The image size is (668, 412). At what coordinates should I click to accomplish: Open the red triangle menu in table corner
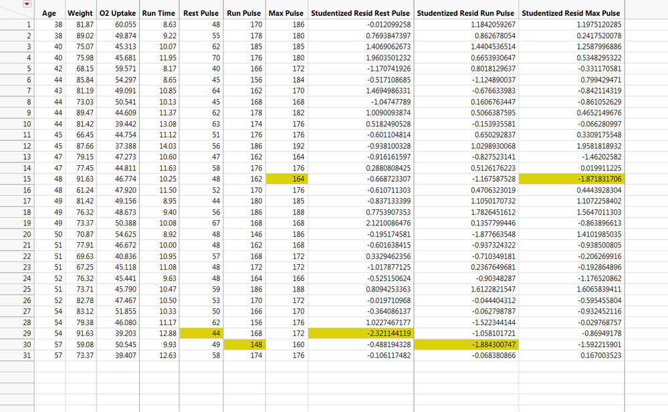[27, 4]
